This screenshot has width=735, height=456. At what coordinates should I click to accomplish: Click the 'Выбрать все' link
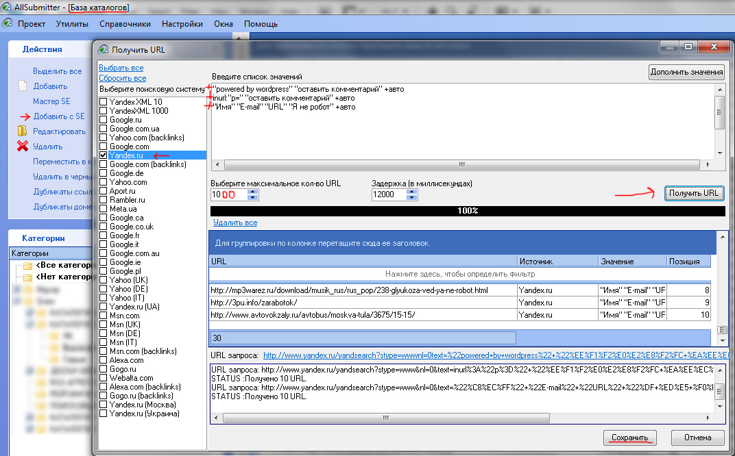(x=121, y=68)
